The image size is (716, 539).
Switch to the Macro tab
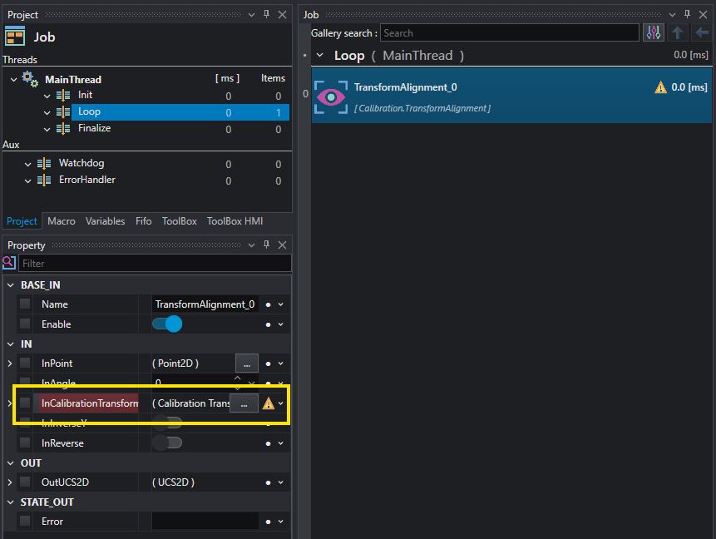click(62, 221)
